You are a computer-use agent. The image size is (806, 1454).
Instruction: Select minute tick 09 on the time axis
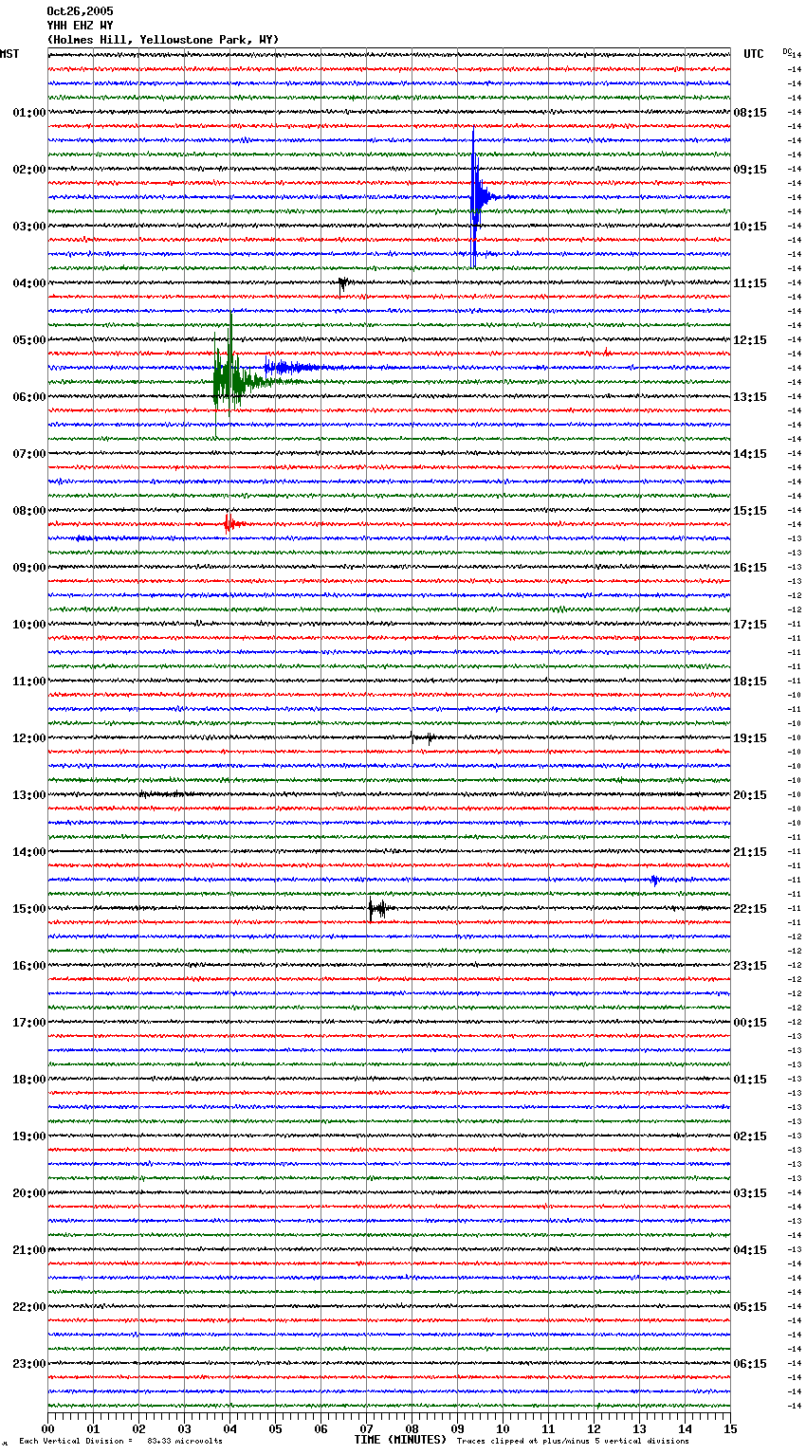[x=457, y=1428]
